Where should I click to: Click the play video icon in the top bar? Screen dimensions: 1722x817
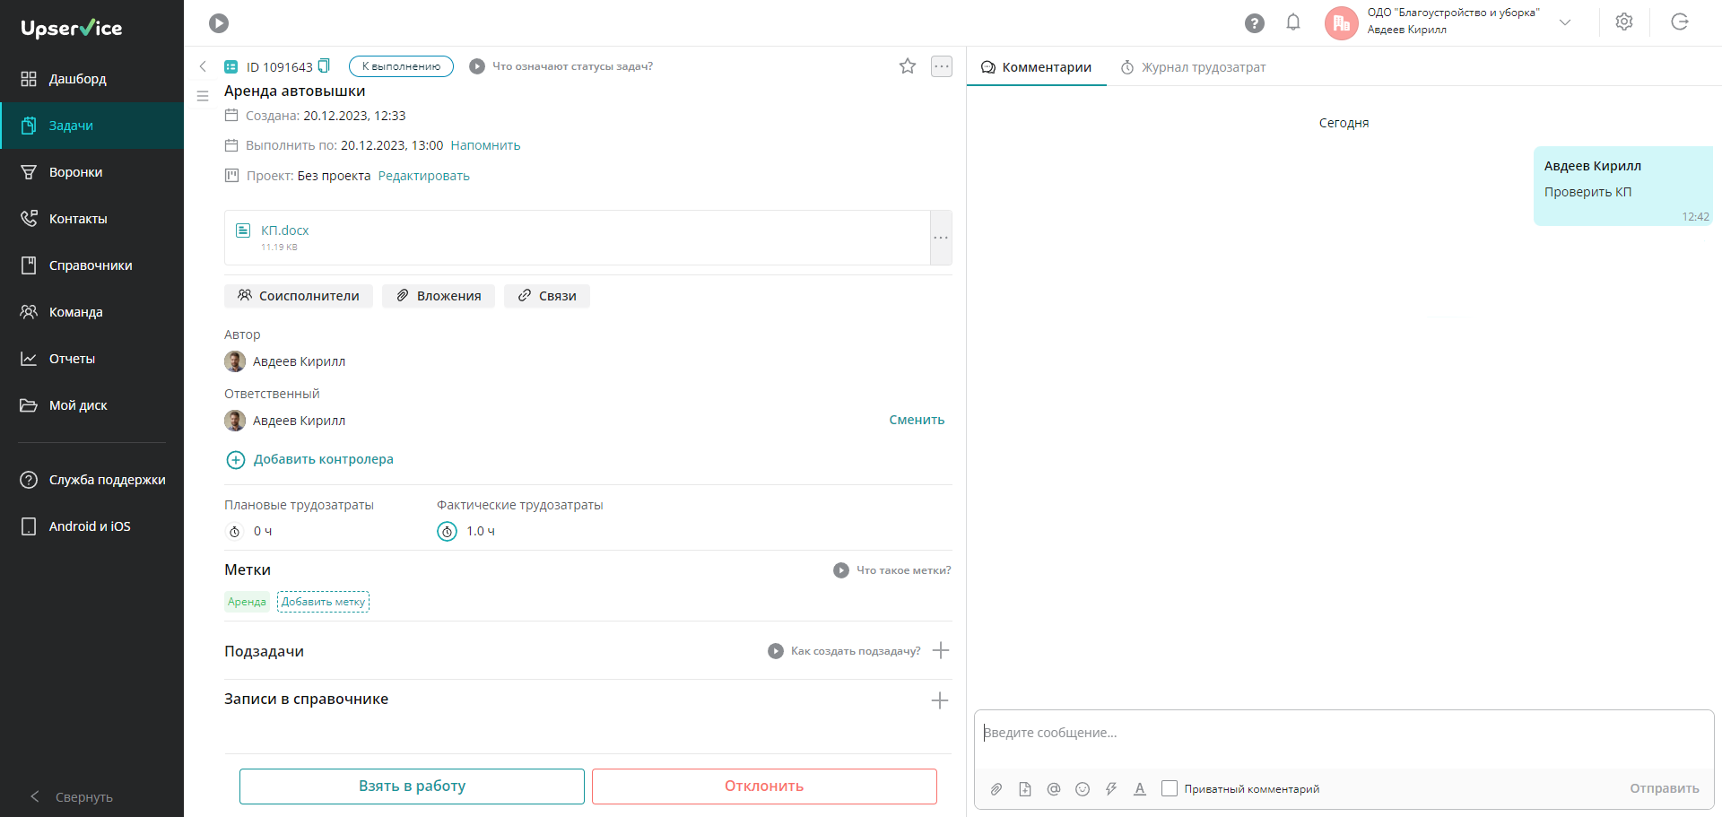coord(219,23)
